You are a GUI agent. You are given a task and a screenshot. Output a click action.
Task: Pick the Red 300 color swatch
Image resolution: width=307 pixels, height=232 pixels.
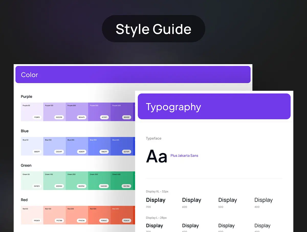click(x=99, y=215)
